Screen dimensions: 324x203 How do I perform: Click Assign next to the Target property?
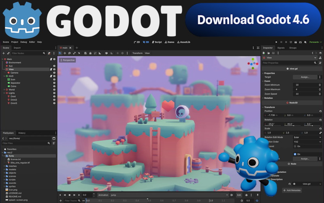(x=305, y=77)
